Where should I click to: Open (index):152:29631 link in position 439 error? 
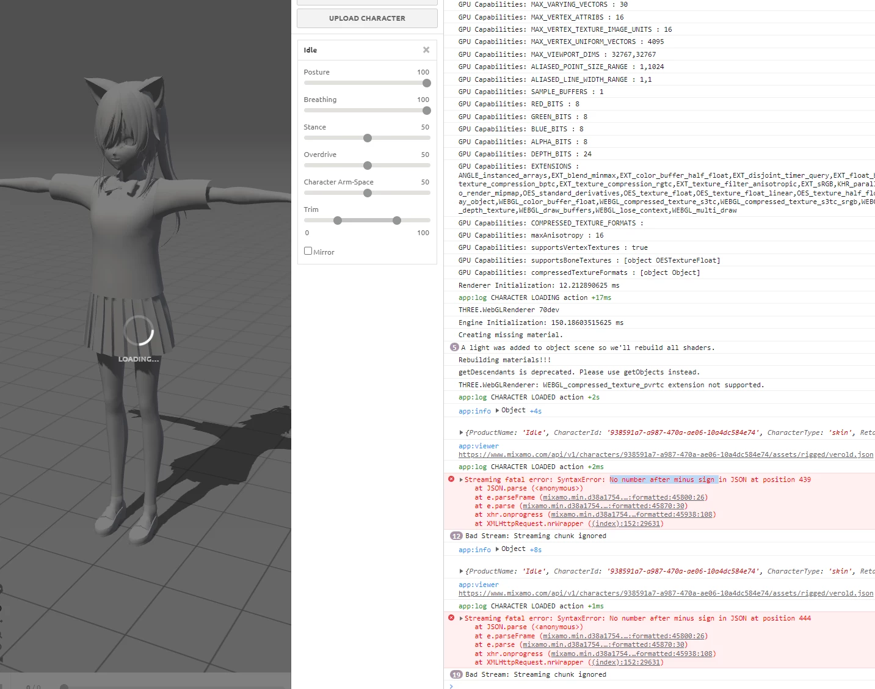coord(626,523)
